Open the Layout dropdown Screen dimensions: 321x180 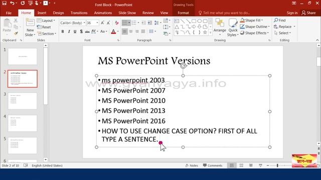pos(46,20)
